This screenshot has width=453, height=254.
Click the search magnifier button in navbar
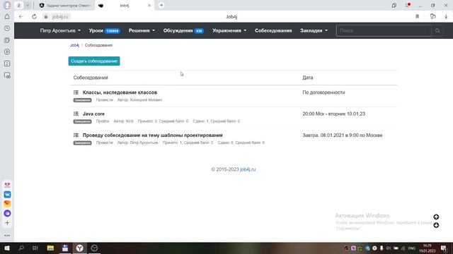click(x=437, y=30)
